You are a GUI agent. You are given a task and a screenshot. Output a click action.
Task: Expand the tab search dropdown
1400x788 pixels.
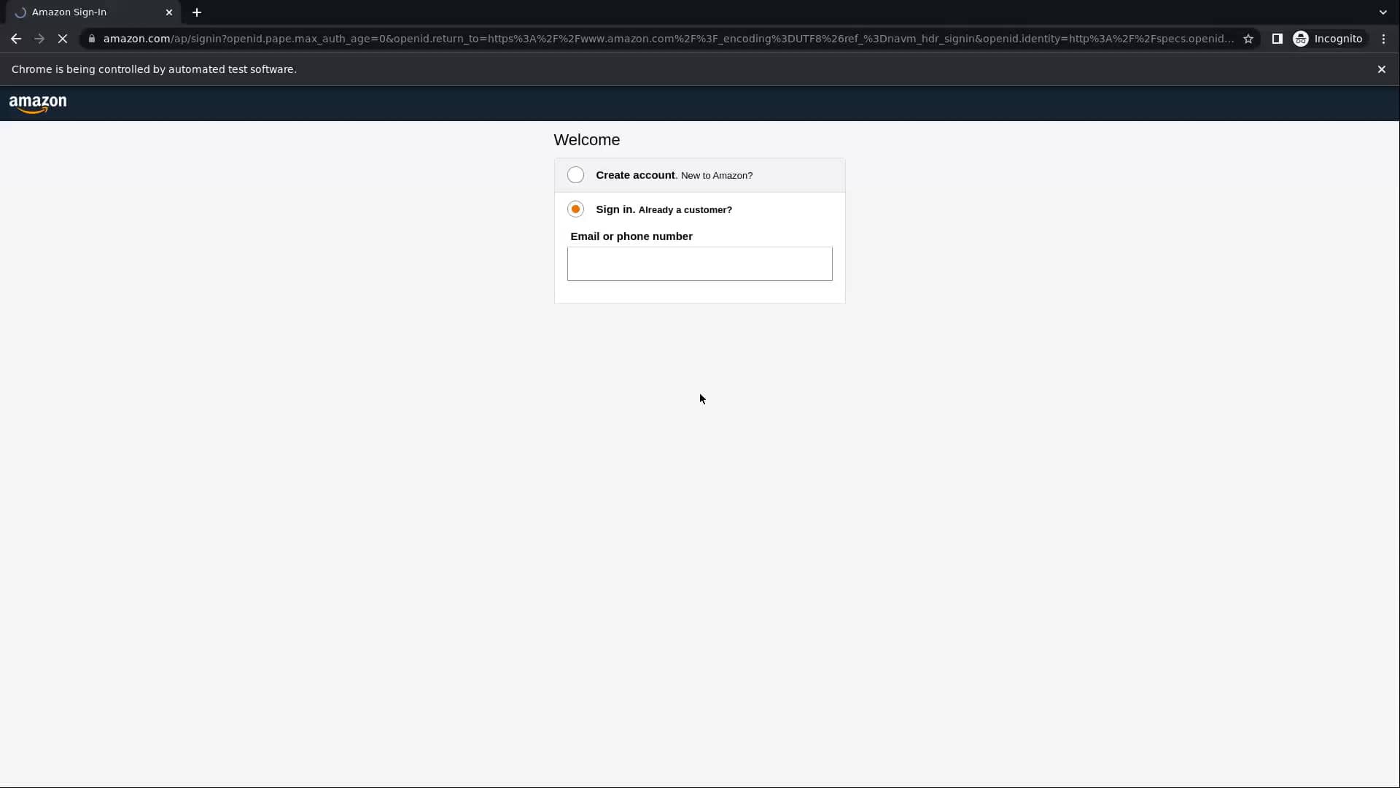[1382, 12]
